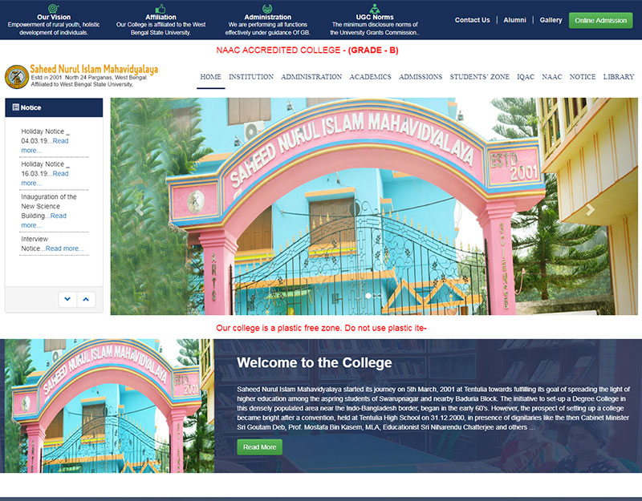Click the green Read More button
The width and height of the screenshot is (642, 501).
[259, 447]
